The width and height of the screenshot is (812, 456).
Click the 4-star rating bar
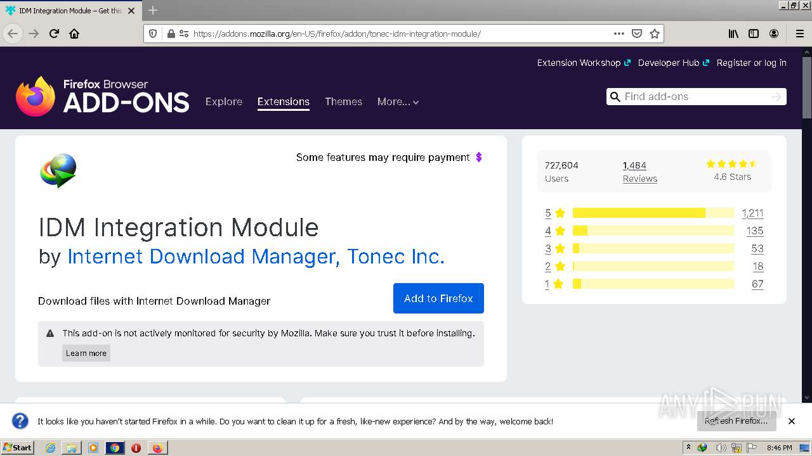point(653,231)
